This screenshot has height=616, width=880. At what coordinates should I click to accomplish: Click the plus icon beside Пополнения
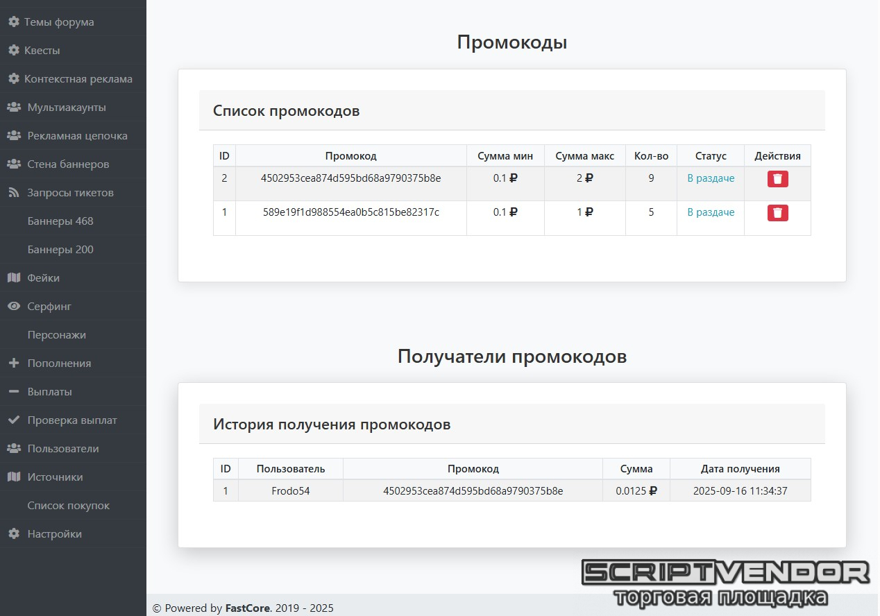pos(13,363)
